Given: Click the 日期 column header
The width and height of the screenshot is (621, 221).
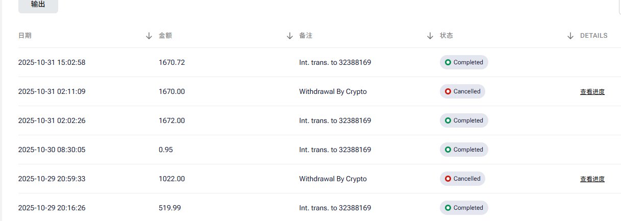Looking at the screenshot, I should point(25,36).
